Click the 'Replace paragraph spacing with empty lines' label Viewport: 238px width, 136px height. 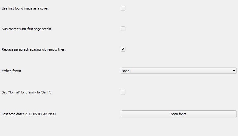click(34, 49)
